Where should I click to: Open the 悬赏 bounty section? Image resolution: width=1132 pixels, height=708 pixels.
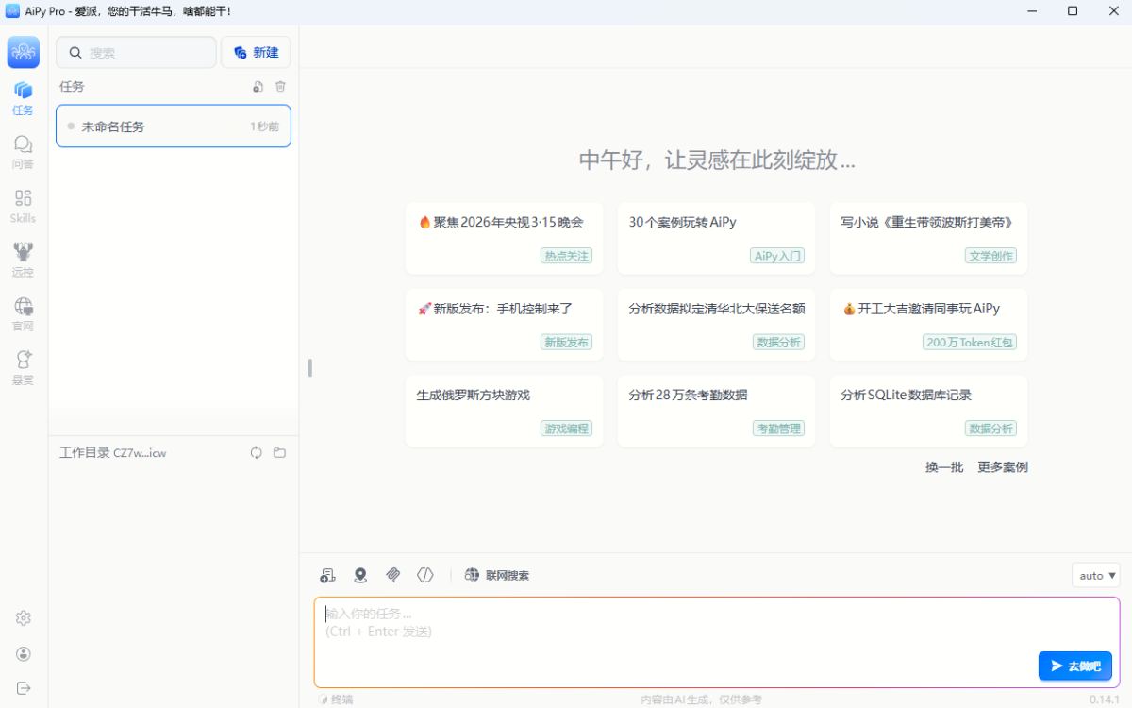(x=24, y=367)
